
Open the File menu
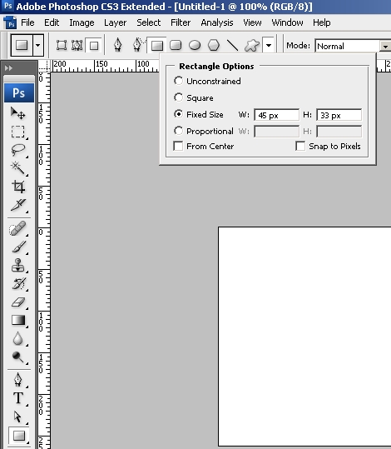(x=27, y=22)
